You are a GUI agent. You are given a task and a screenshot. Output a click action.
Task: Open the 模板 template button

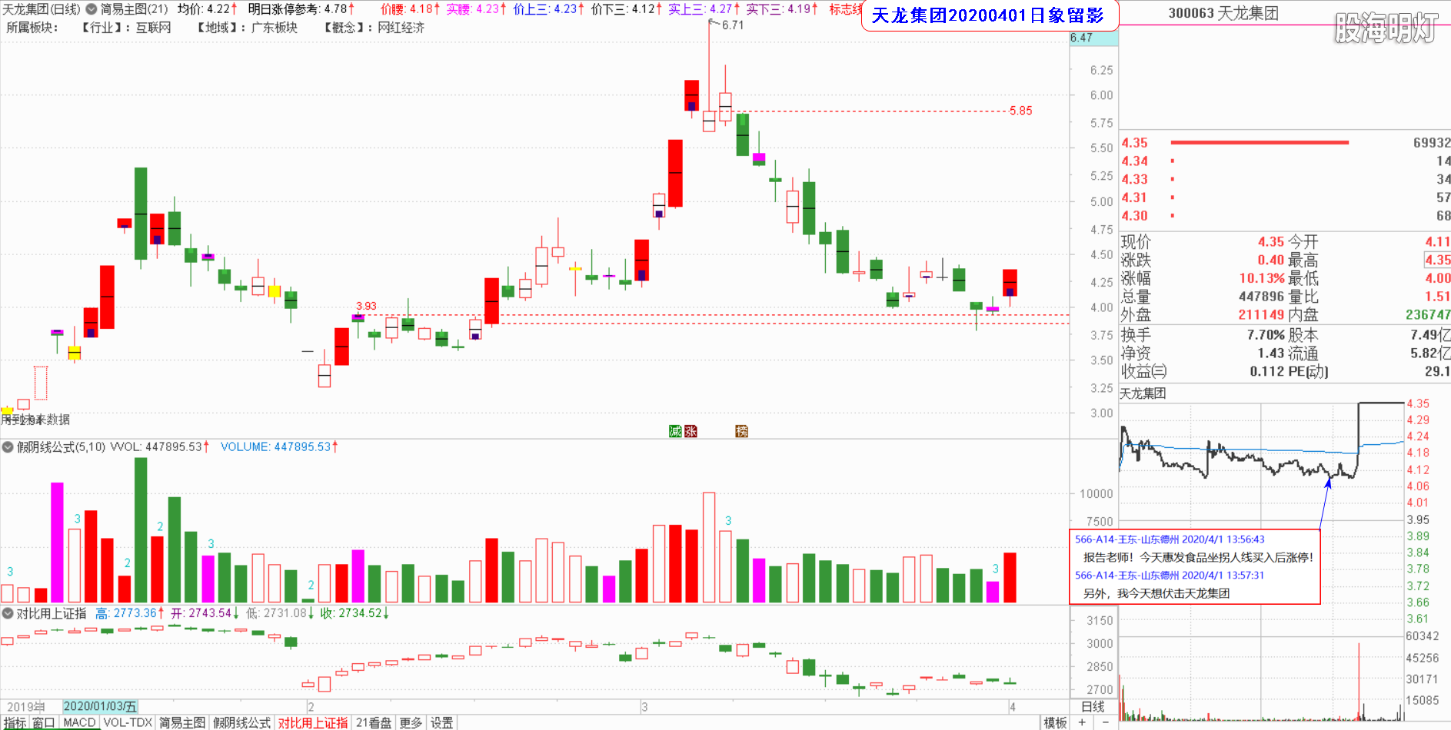coord(1055,722)
